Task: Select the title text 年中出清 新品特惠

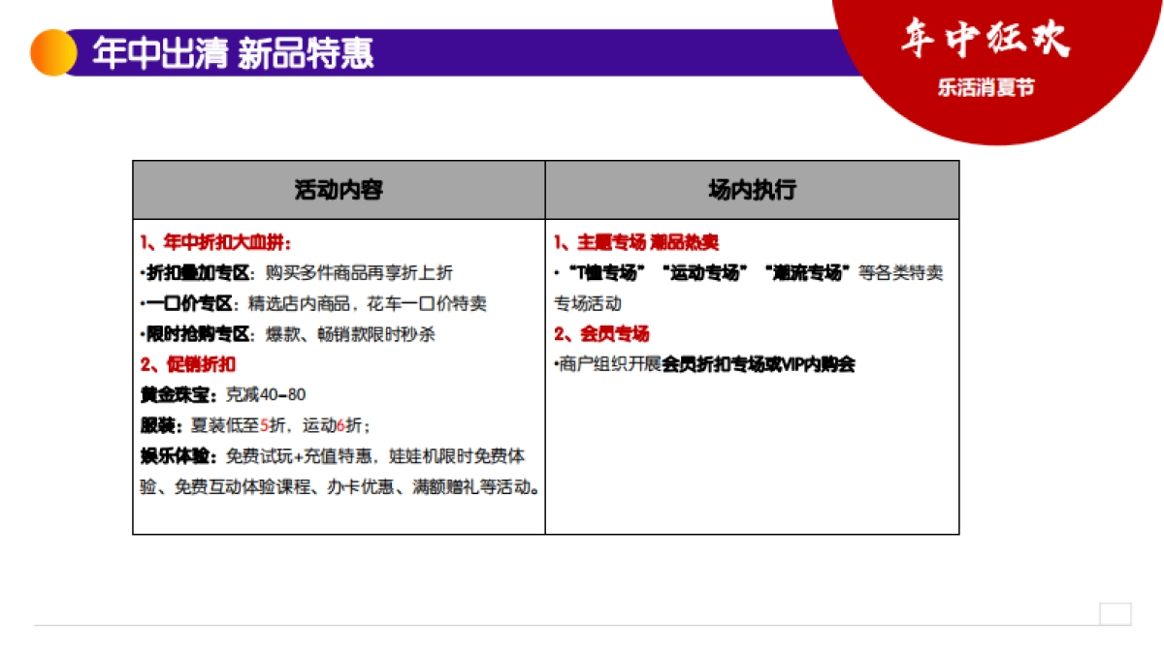Action: (233, 53)
